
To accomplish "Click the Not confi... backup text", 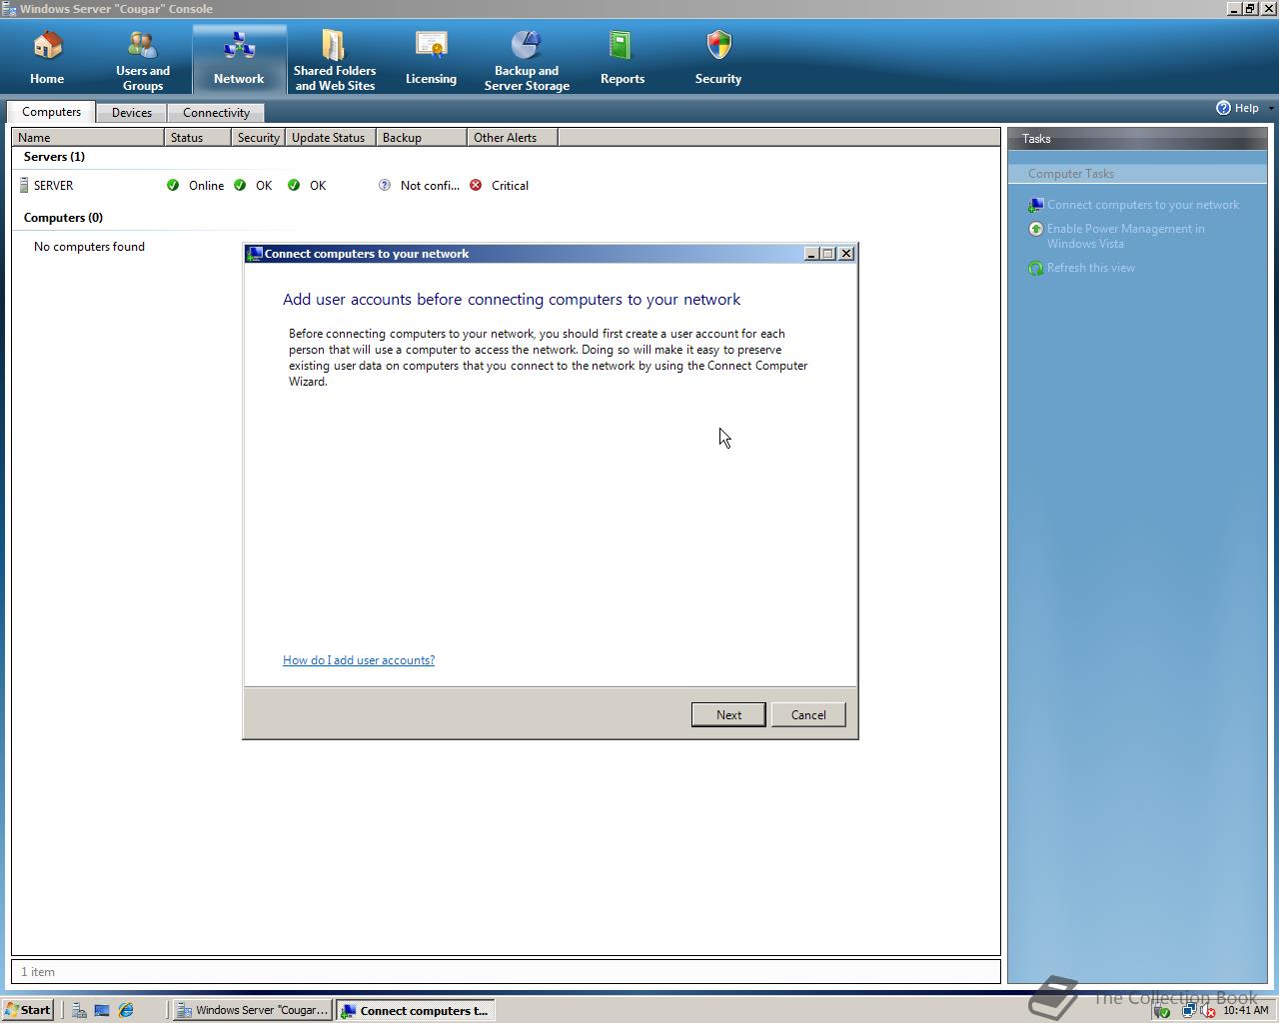I will [x=430, y=186].
